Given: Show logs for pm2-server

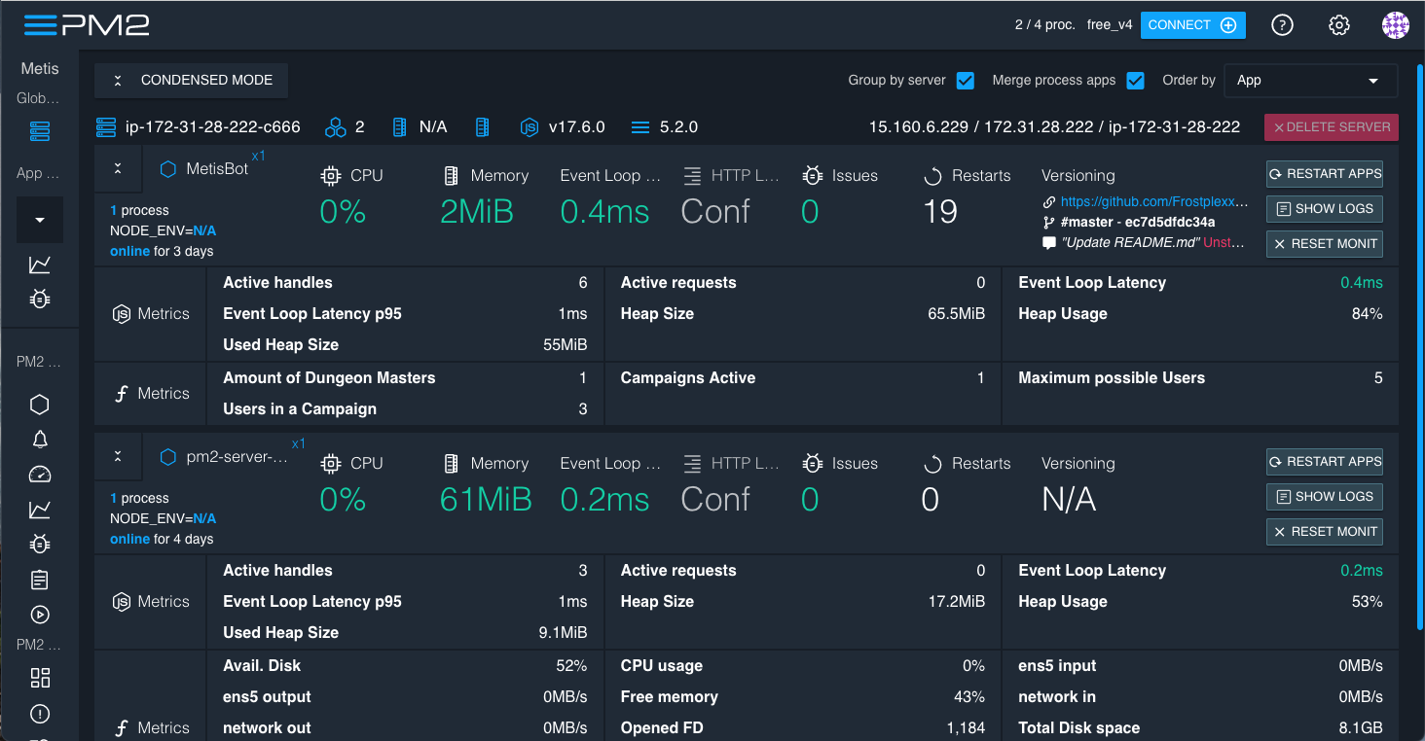Looking at the screenshot, I should 1325,497.
